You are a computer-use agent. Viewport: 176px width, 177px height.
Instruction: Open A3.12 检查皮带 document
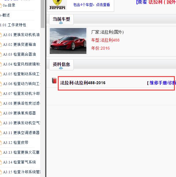[x=16, y=142]
